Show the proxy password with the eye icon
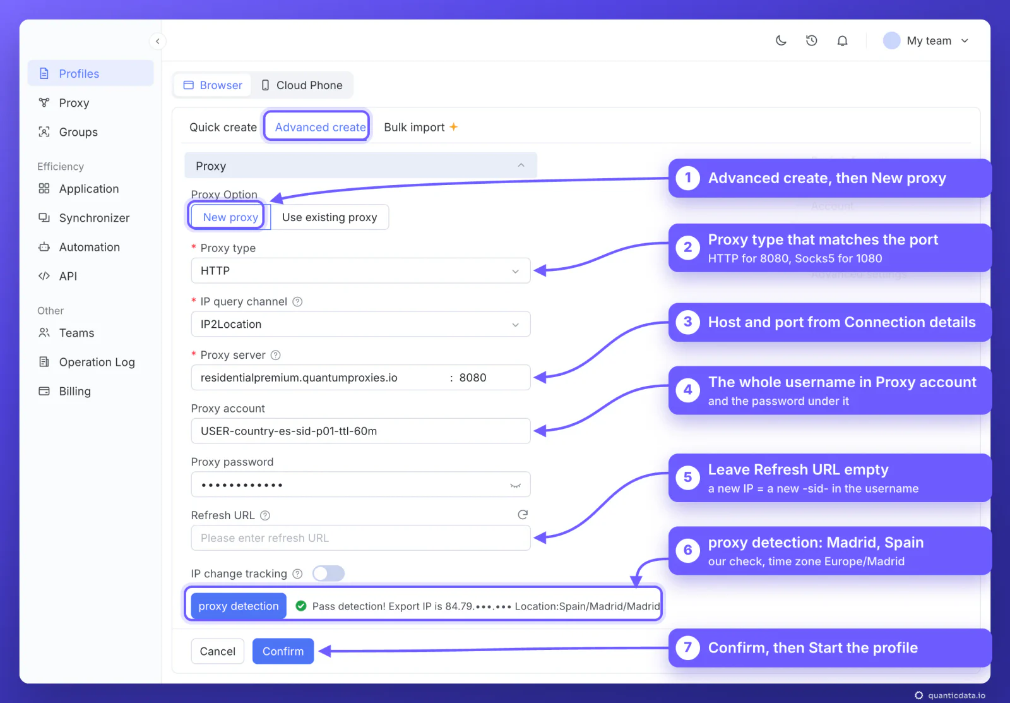 (515, 485)
